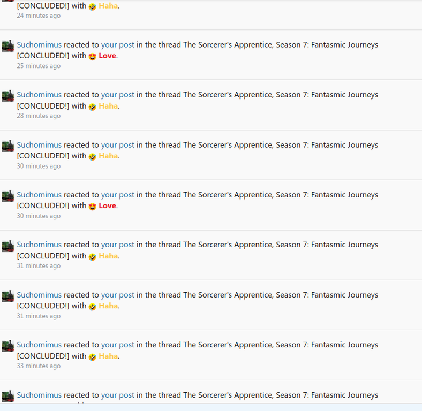
Task: Click the Love emoji in 25 minutes ago alert
Action: (x=92, y=57)
